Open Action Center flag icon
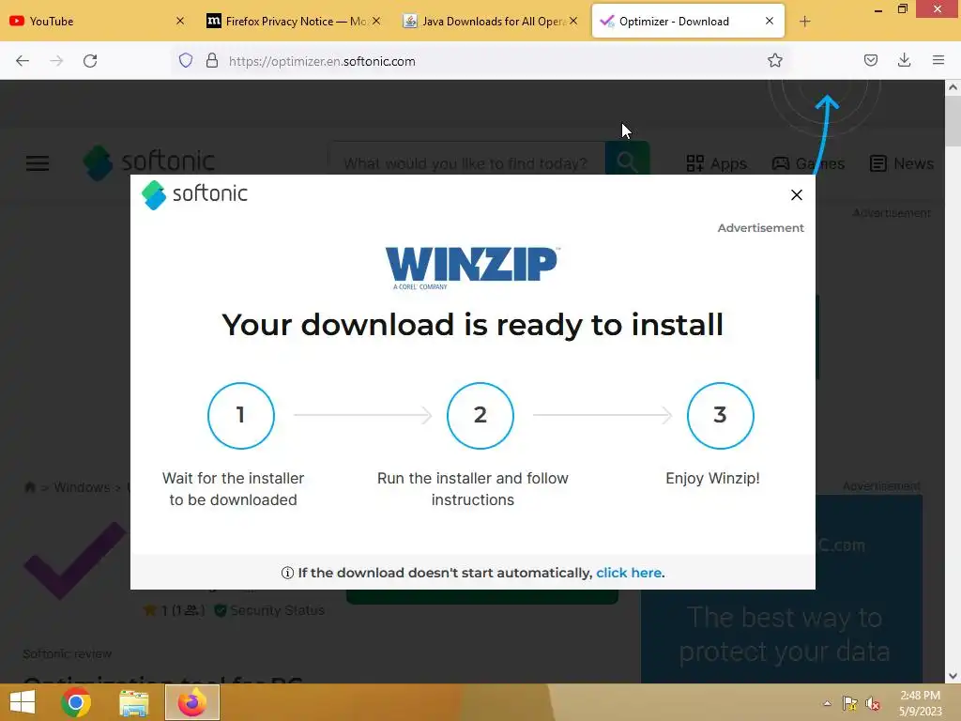 849,703
